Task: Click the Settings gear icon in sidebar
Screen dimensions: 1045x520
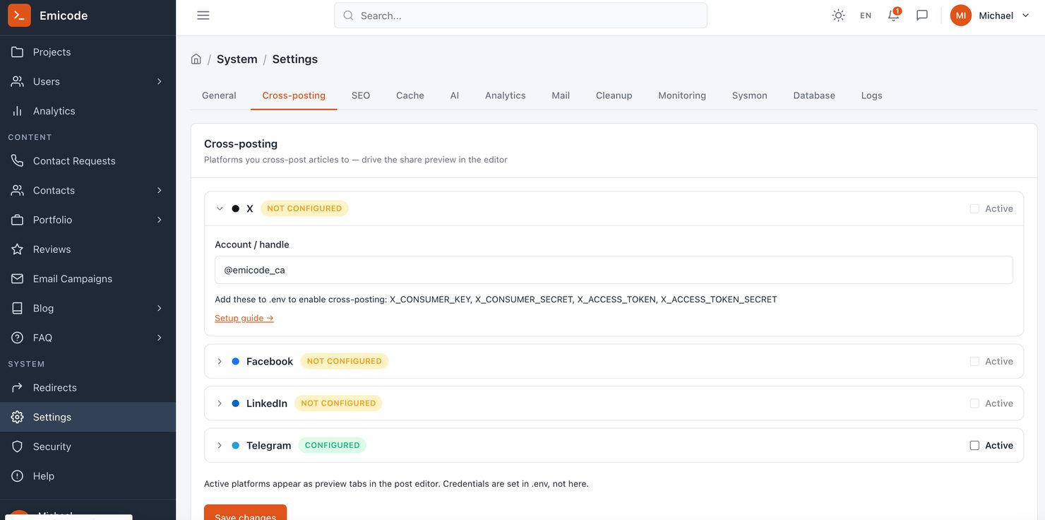Action: [18, 417]
